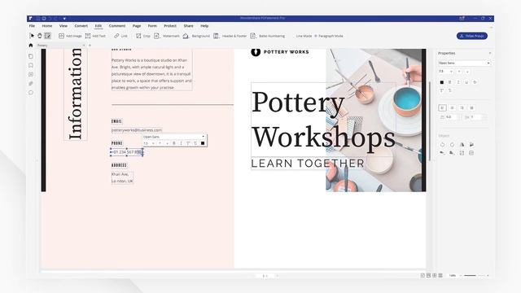This screenshot has width=521, height=293.
Task: Apply superscript in Properties panel
Action: click(442, 90)
